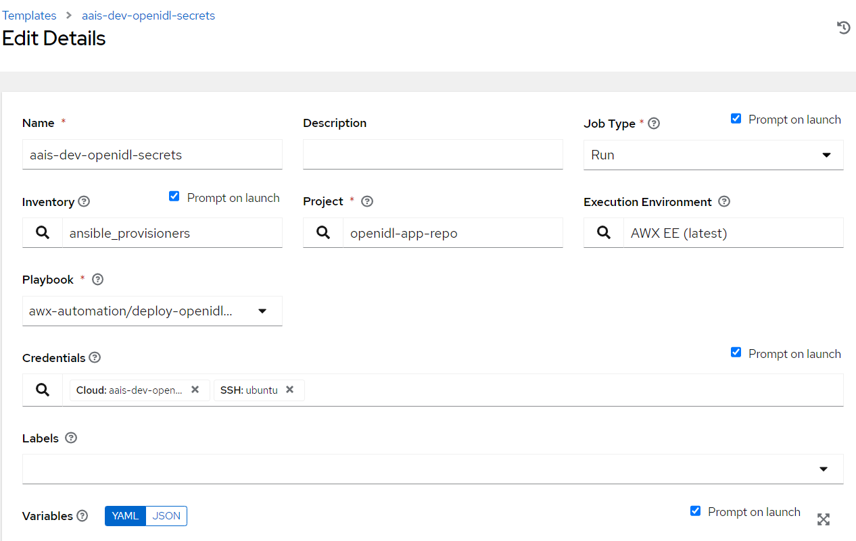Toggle Inventory Prompt on launch checkbox

coord(174,197)
